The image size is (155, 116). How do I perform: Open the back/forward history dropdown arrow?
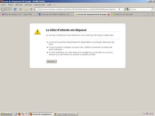tap(11, 9)
